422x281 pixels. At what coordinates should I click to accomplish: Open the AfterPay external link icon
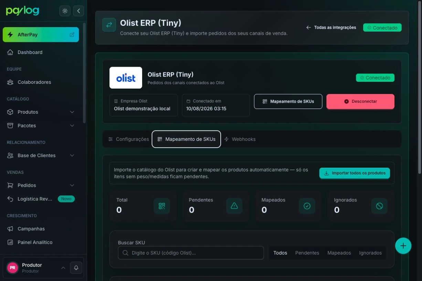(x=72, y=35)
